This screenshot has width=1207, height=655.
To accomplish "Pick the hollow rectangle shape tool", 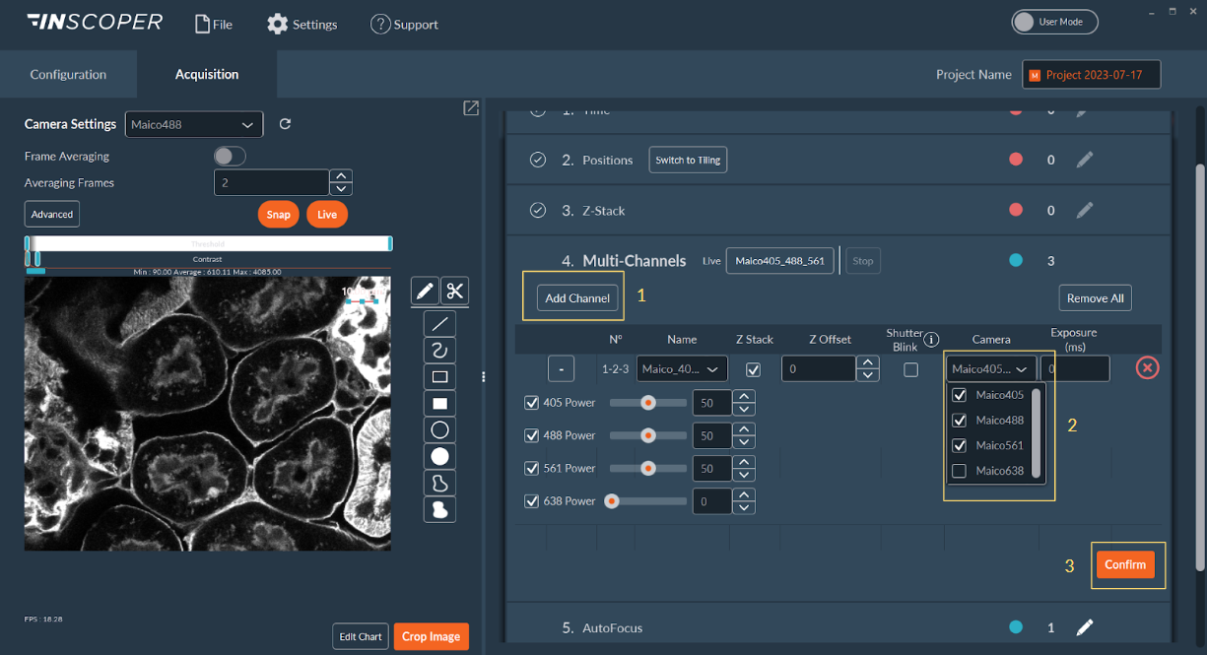I will (439, 376).
